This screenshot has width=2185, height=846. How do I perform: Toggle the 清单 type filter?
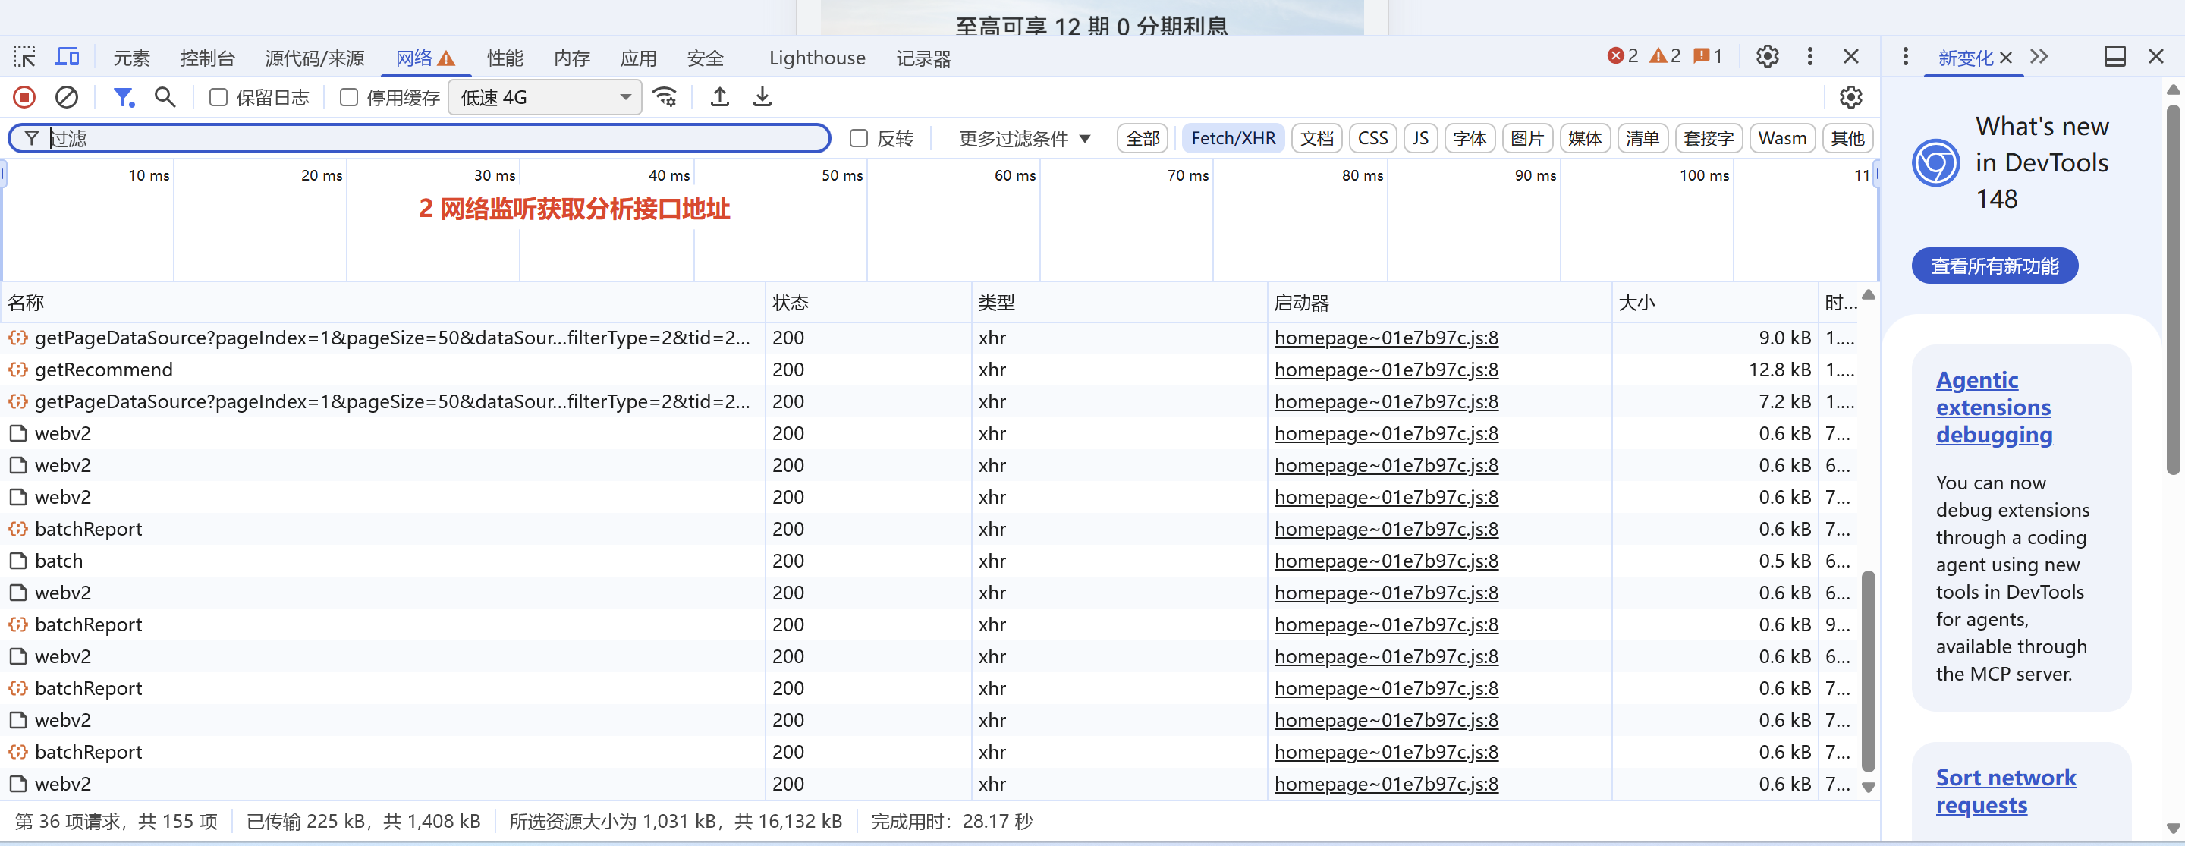coord(1643,138)
